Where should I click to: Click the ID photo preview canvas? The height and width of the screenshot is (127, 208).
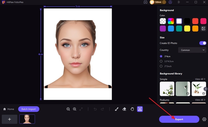pyautogui.click(x=78, y=54)
